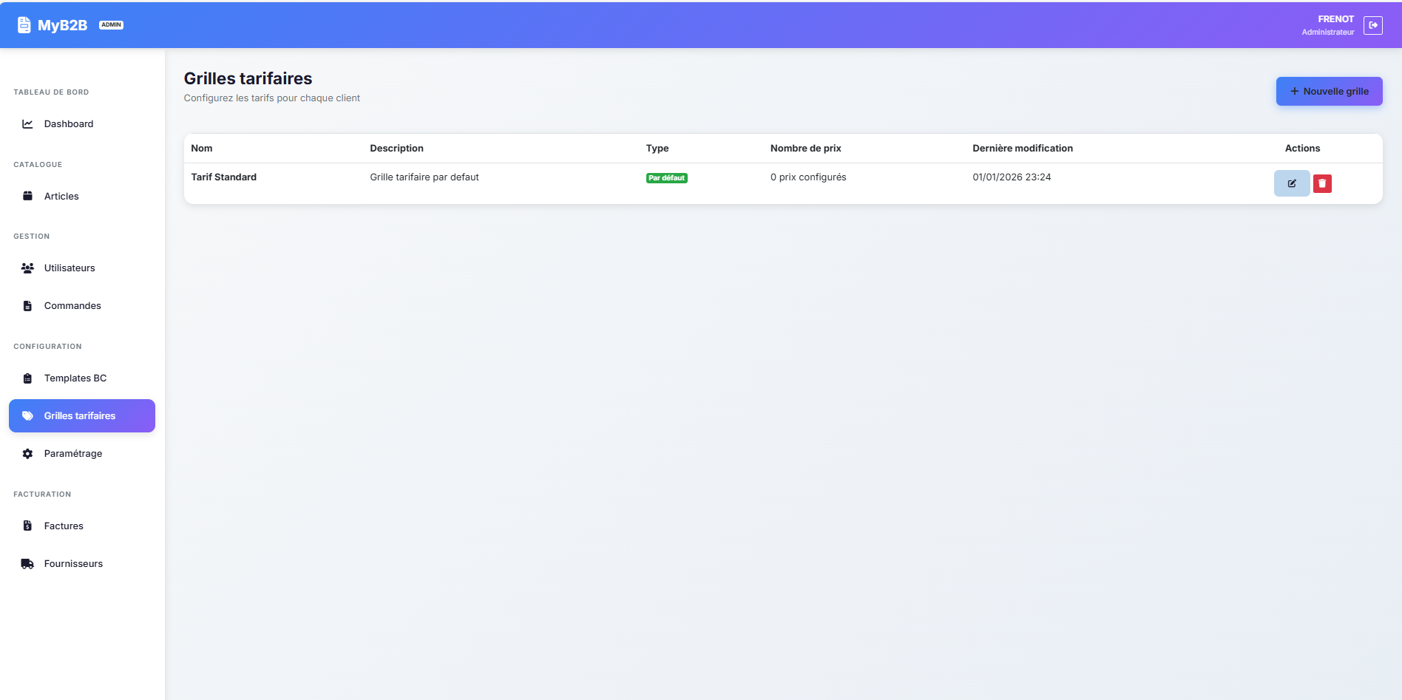Click the Articles box icon
This screenshot has width=1402, height=700.
click(27, 197)
